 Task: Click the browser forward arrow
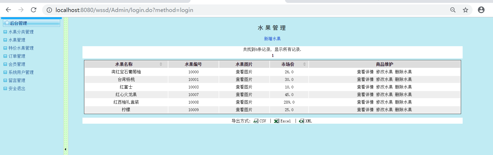pyautogui.click(x=21, y=10)
